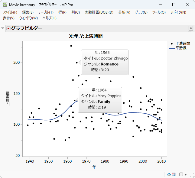Select the 上演時間 legend entry
The height and width of the screenshot is (178, 195).
pyautogui.click(x=183, y=44)
